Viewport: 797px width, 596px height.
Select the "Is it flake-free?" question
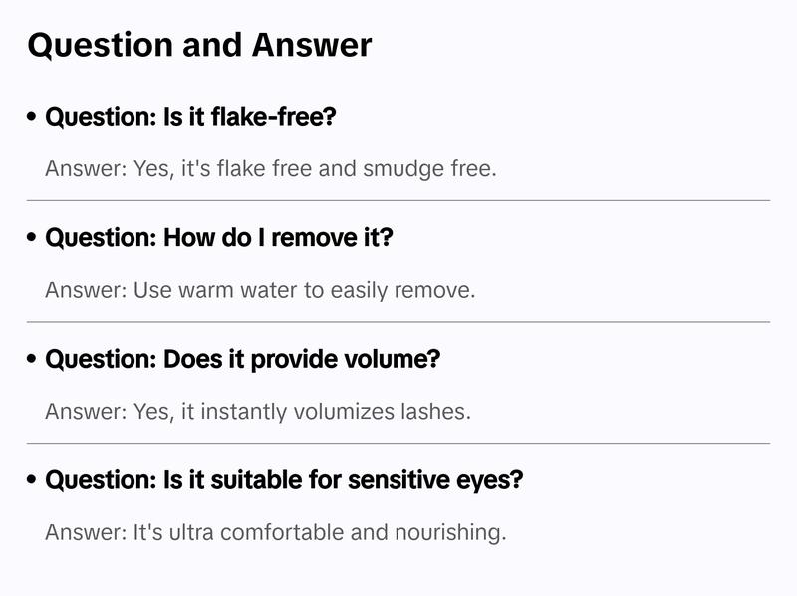[191, 117]
